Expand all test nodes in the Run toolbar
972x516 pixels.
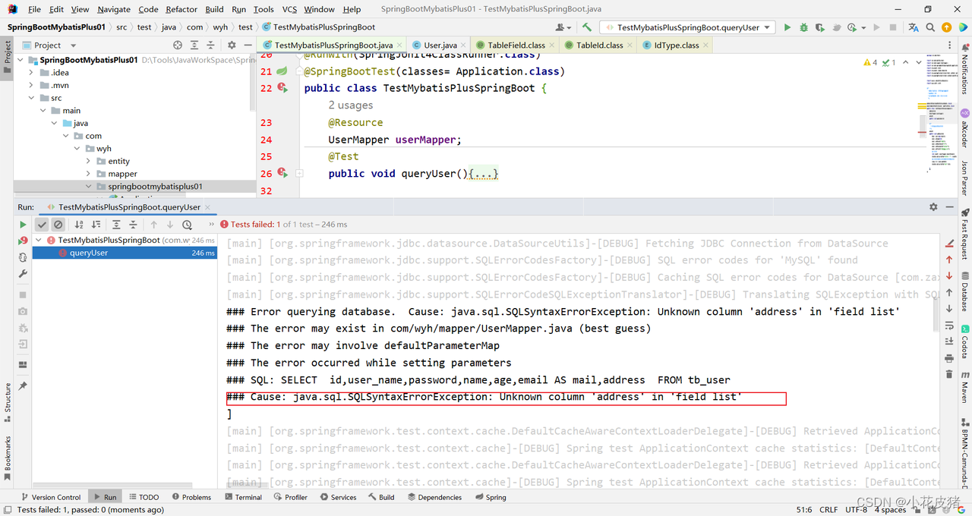[x=116, y=225]
